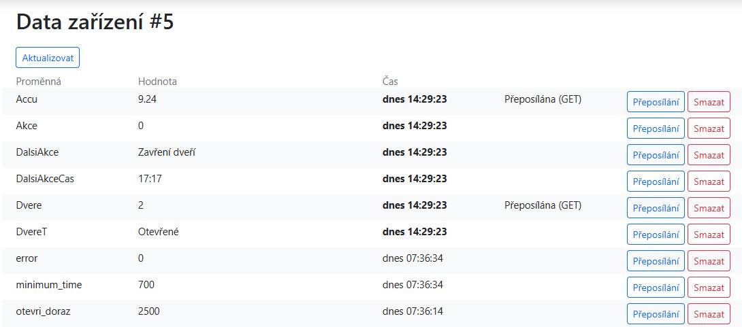Click Přeposílání in otevri_doraz row

pos(656,314)
